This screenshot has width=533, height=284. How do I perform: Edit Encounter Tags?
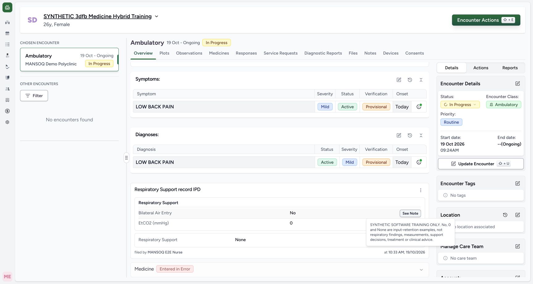pos(518,183)
